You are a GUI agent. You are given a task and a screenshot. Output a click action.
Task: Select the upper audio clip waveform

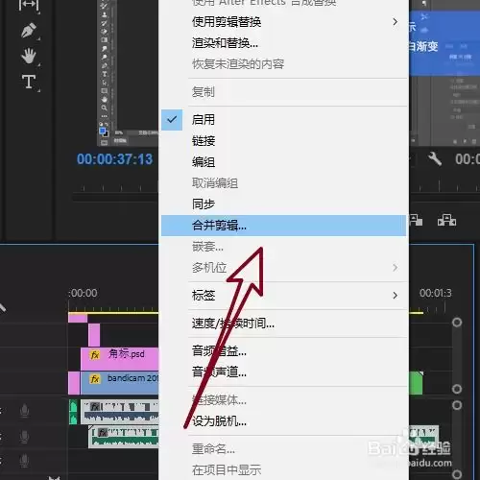pyautogui.click(x=120, y=412)
